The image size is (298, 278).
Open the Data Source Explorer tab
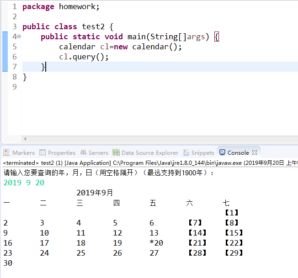(145, 152)
